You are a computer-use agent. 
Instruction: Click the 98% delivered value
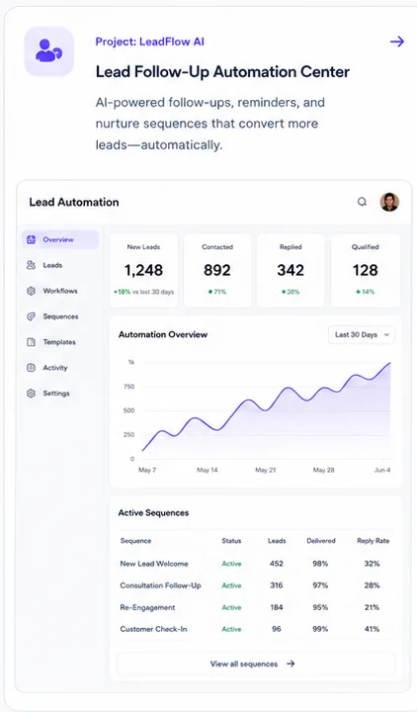[320, 564]
